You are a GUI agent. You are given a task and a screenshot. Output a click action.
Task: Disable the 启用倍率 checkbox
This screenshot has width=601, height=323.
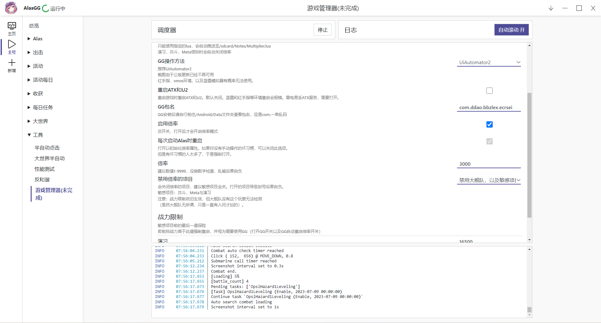pyautogui.click(x=490, y=124)
